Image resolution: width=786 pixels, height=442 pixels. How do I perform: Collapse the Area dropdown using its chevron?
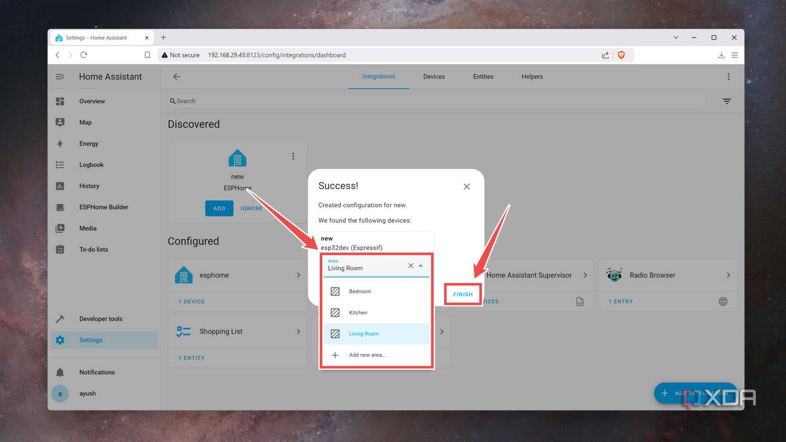pyautogui.click(x=421, y=266)
